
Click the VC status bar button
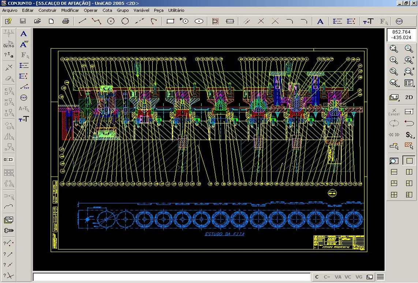pos(348,277)
